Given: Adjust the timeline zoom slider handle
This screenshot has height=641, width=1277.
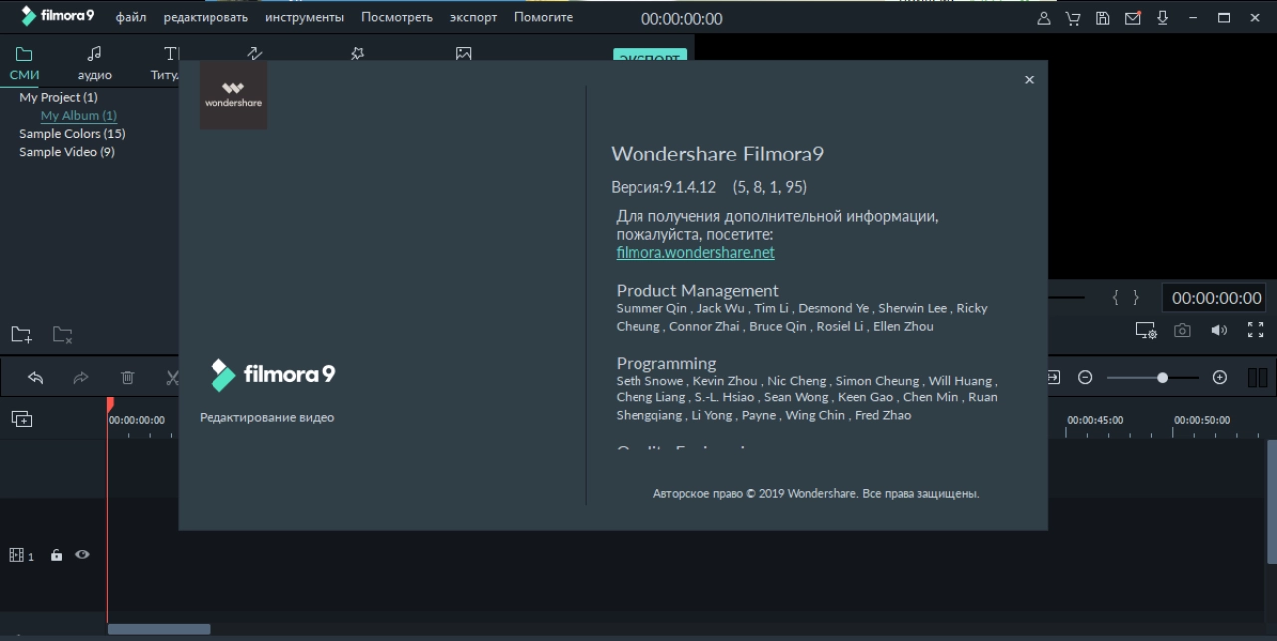Looking at the screenshot, I should click(x=1162, y=377).
